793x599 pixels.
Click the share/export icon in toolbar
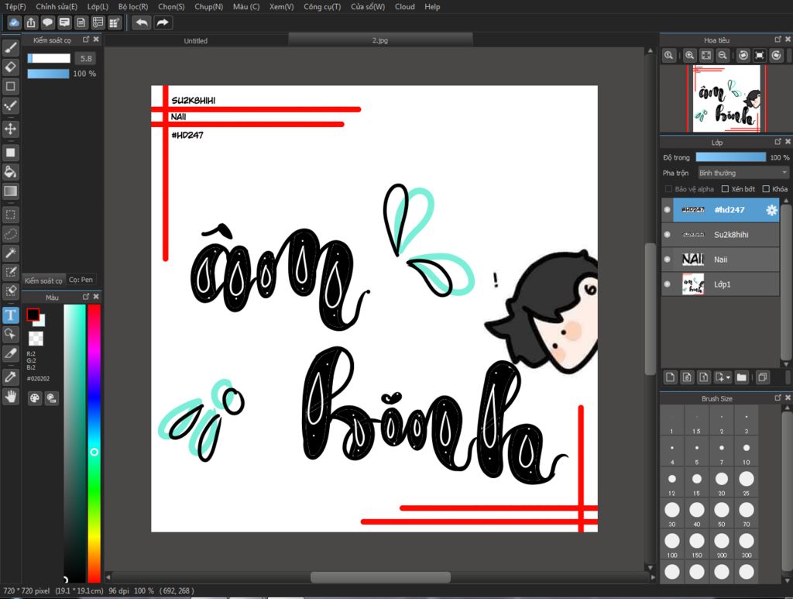pos(31,22)
